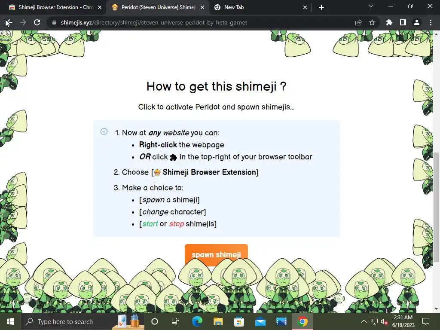Image resolution: width=440 pixels, height=330 pixels.
Task: Click the puzzle piece icon in instructions
Action: 174,157
